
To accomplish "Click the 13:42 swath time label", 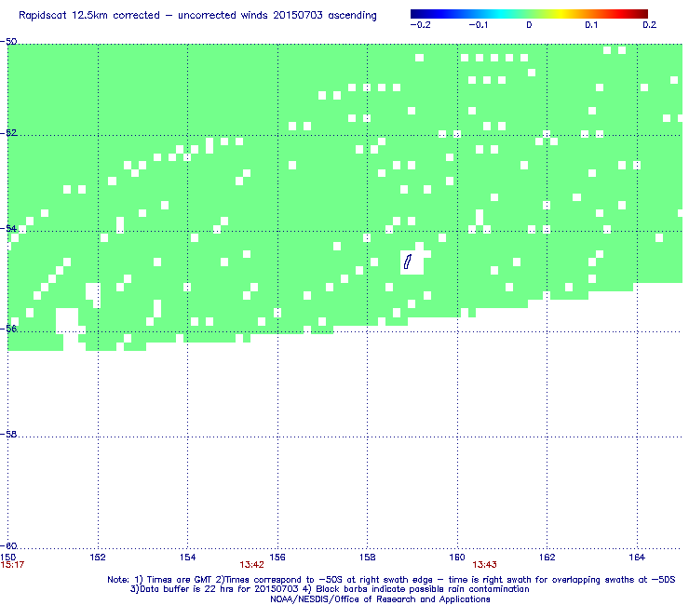I will (251, 565).
